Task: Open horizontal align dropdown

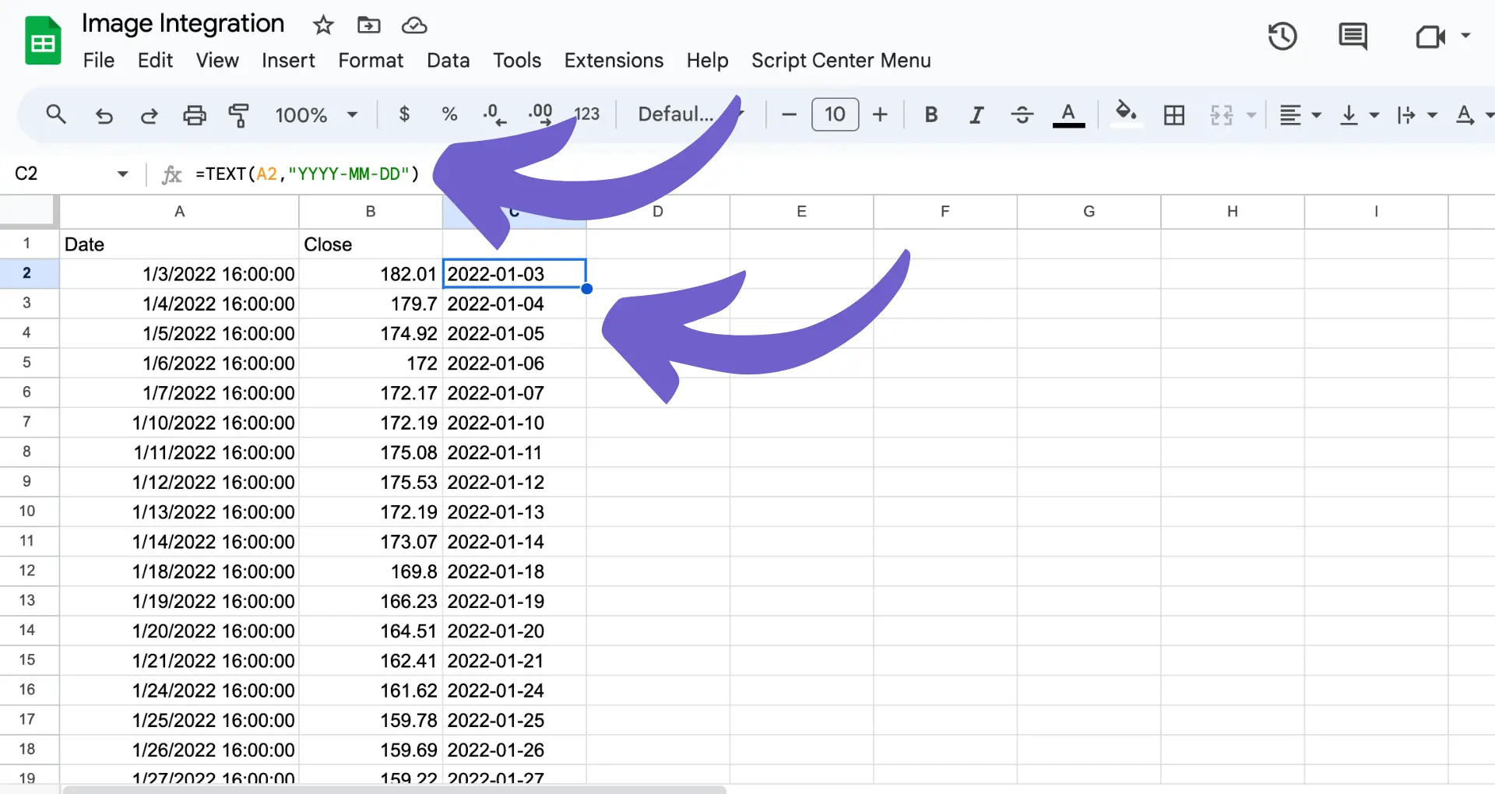Action: click(x=1300, y=115)
